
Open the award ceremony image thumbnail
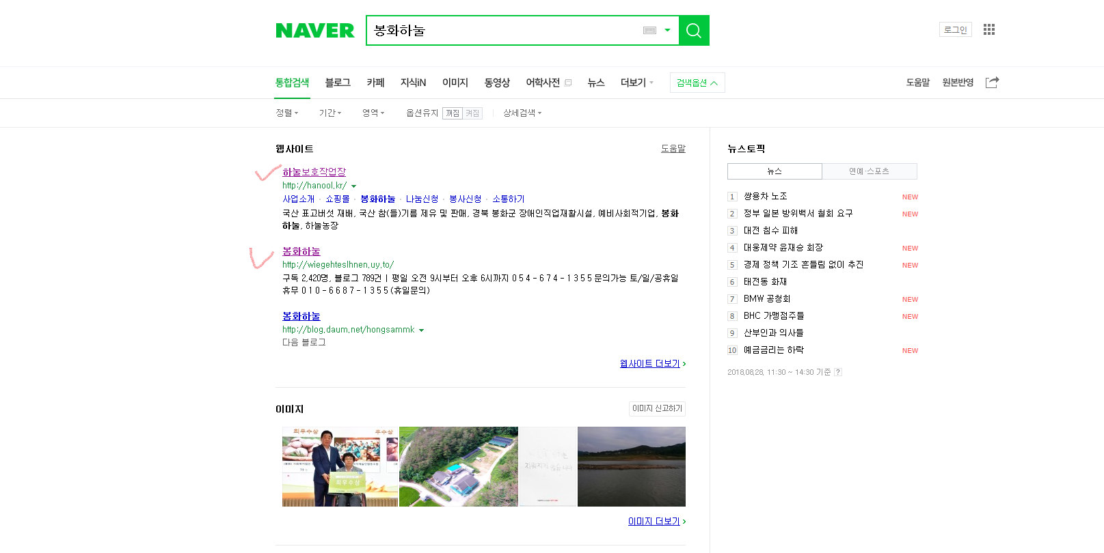pyautogui.click(x=340, y=466)
